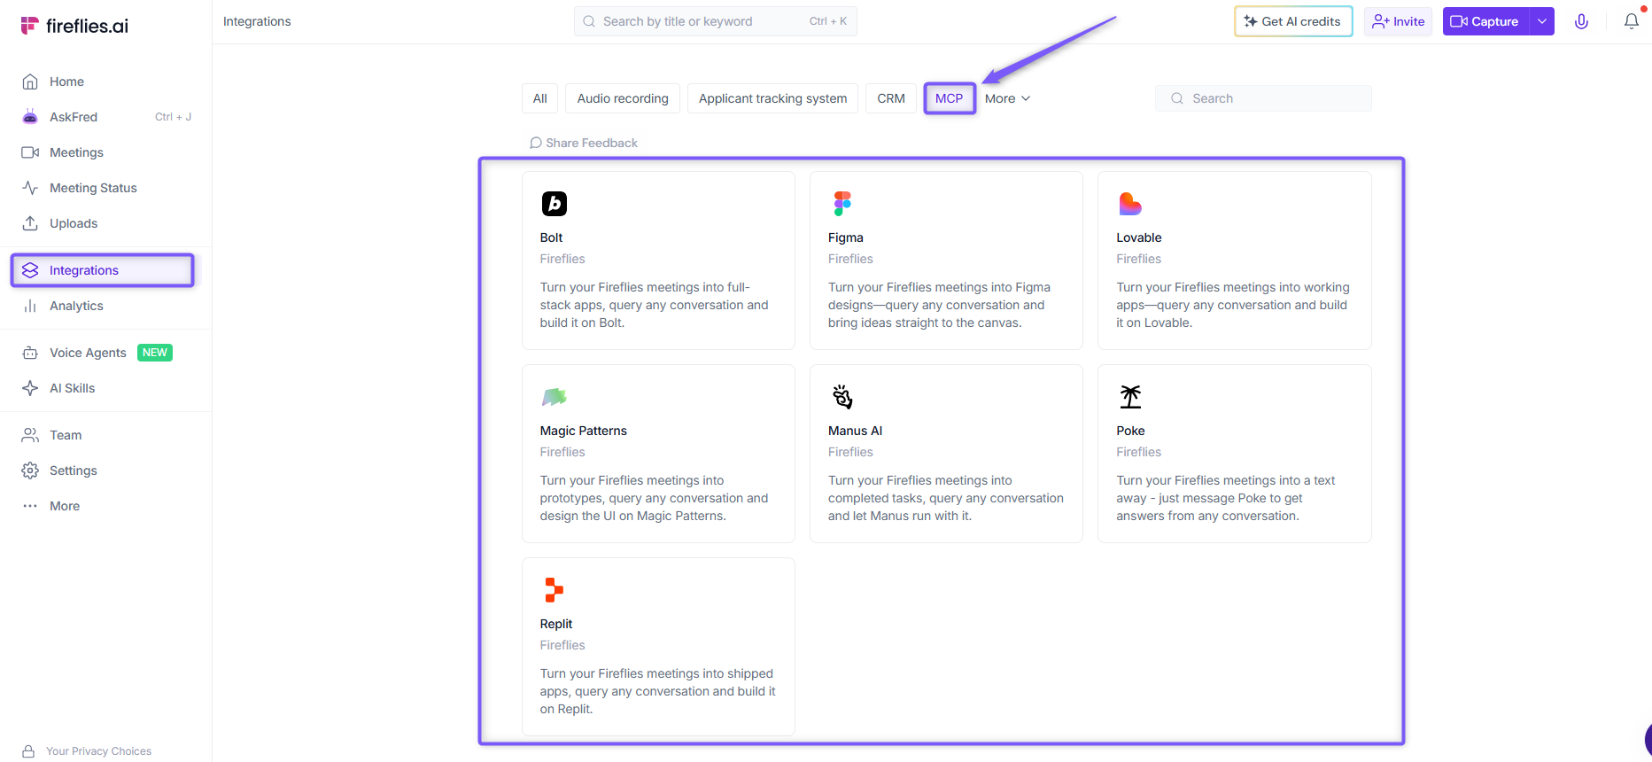Click the Invite button
This screenshot has width=1652, height=762.
pyautogui.click(x=1398, y=21)
